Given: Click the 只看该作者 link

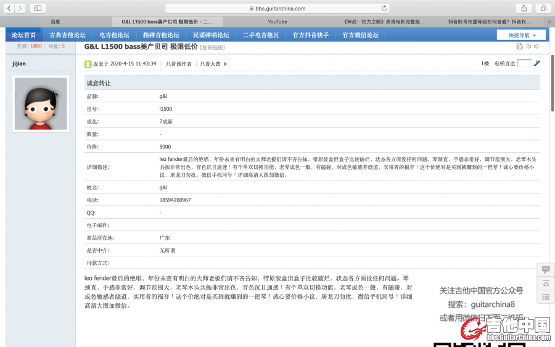Looking at the screenshot, I should tap(178, 63).
